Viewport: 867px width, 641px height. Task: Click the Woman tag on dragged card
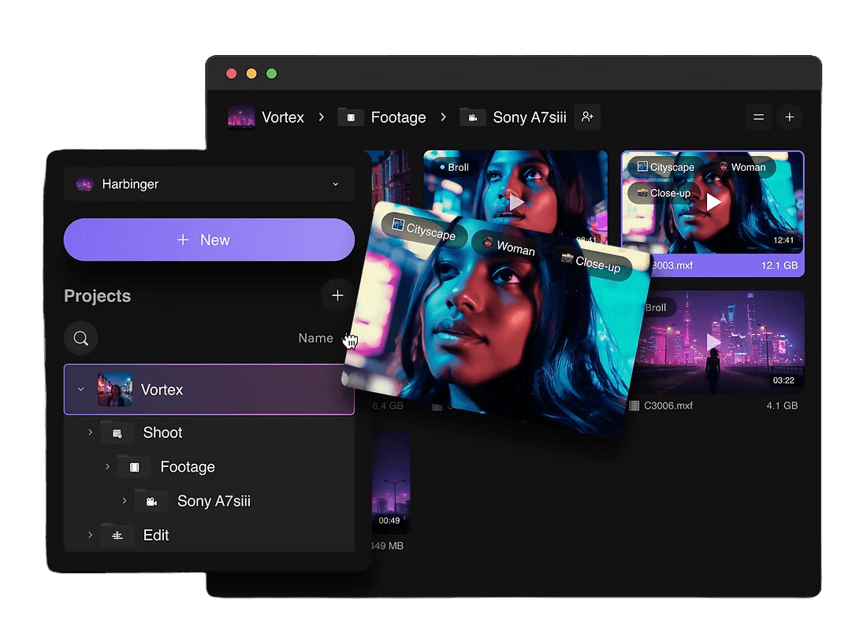point(507,246)
